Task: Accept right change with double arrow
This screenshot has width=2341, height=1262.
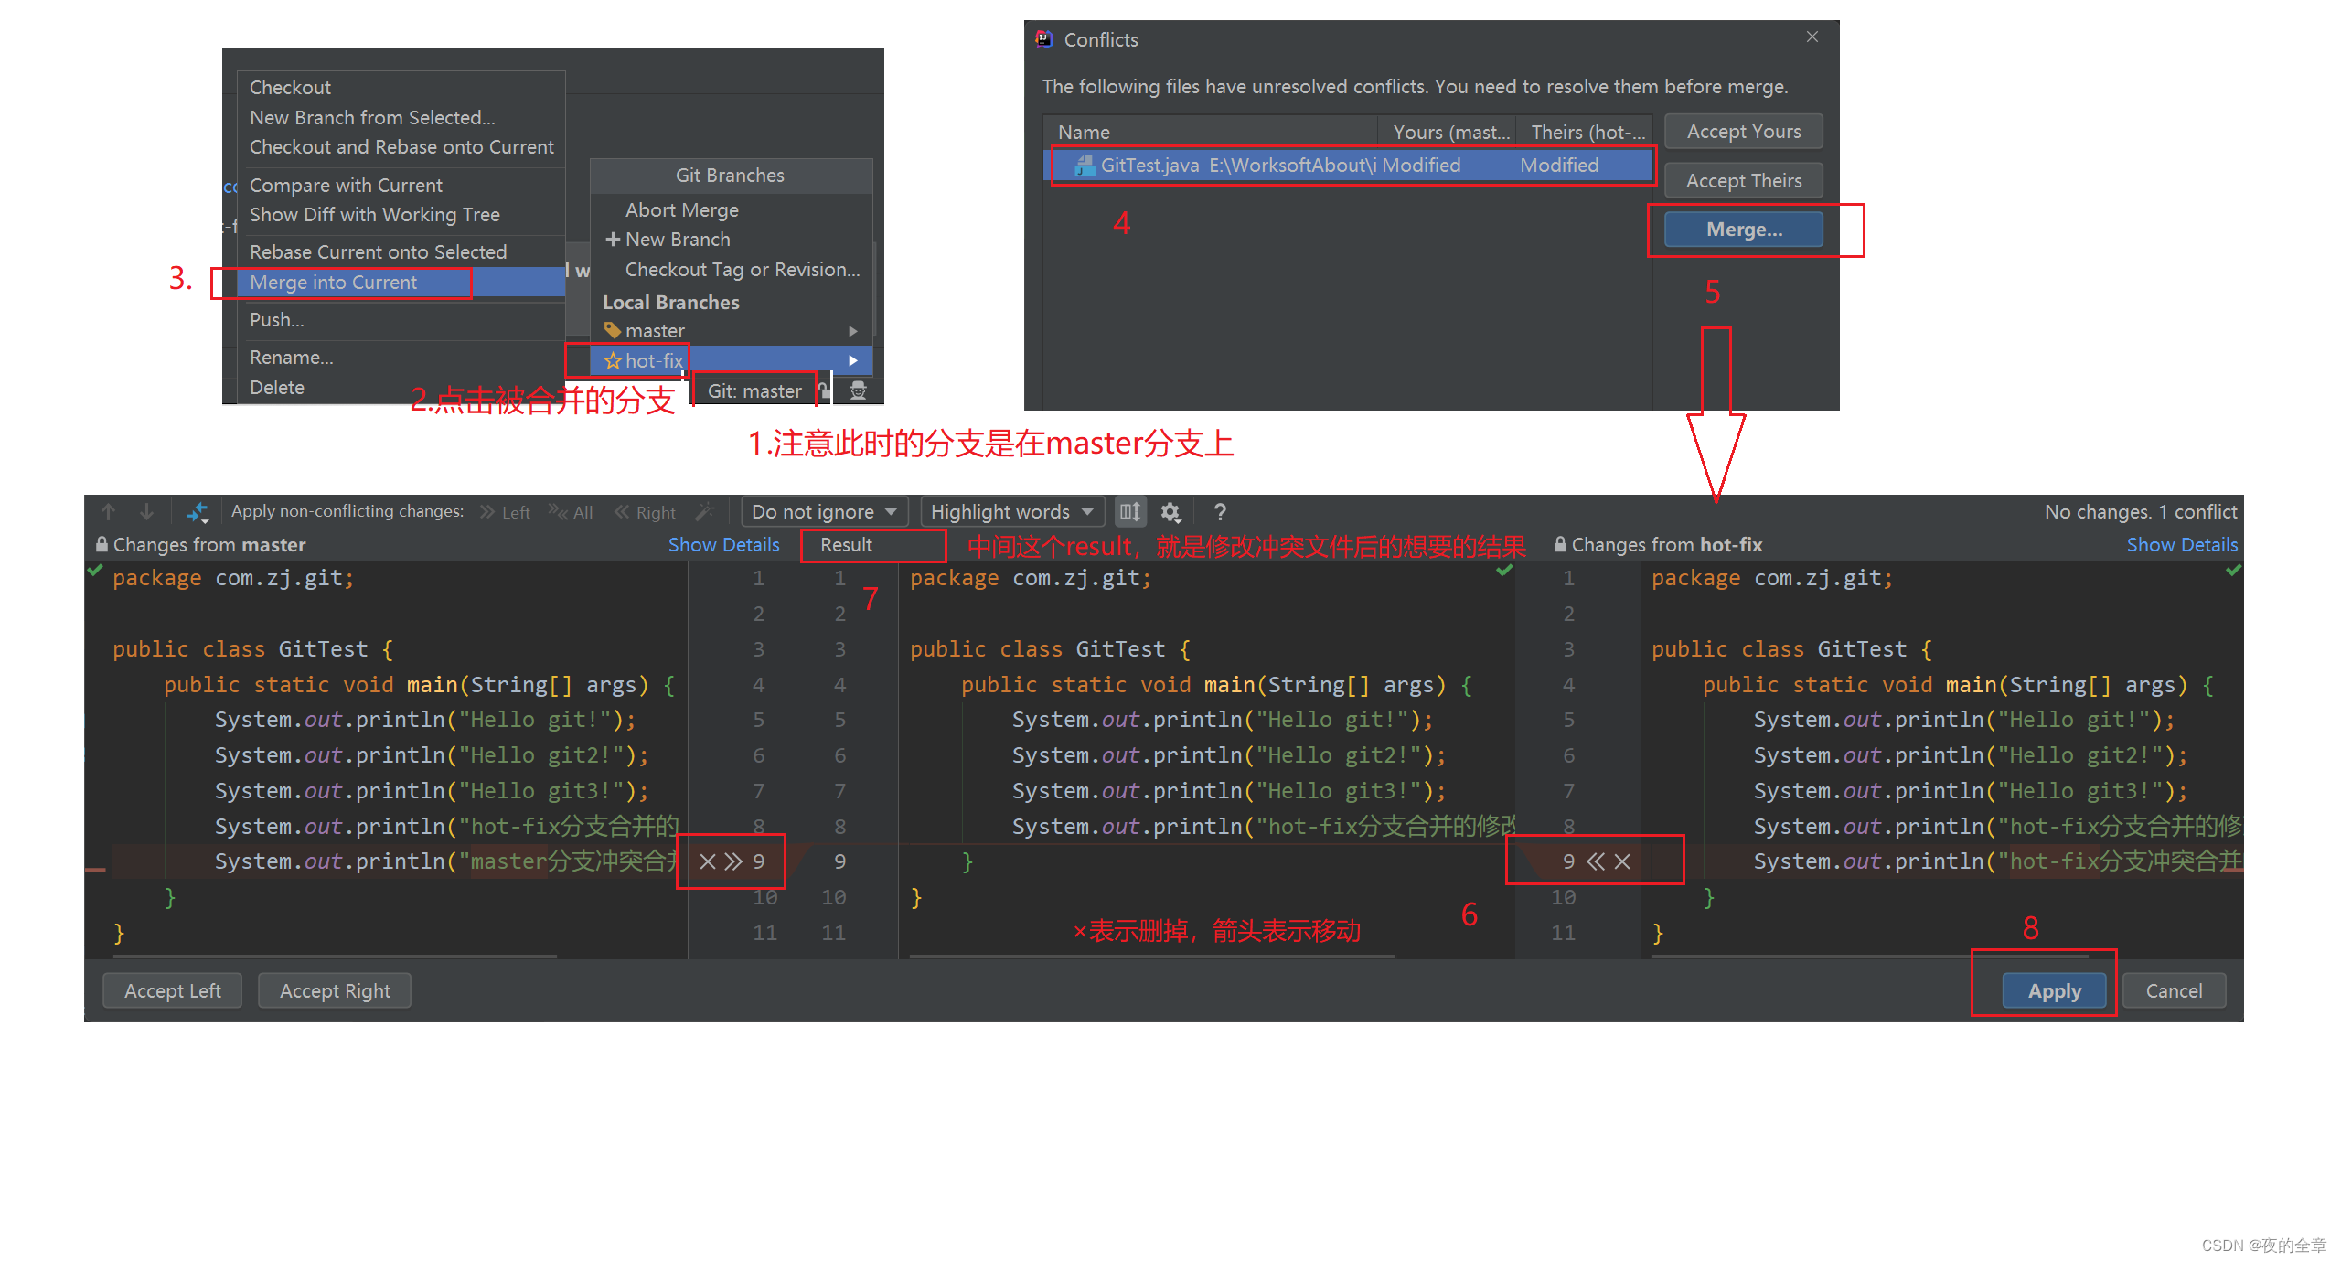Action: point(1596,861)
